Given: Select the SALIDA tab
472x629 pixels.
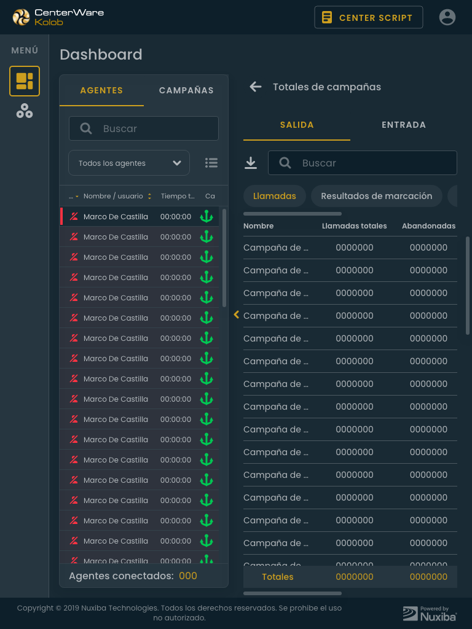Looking at the screenshot, I should (297, 125).
